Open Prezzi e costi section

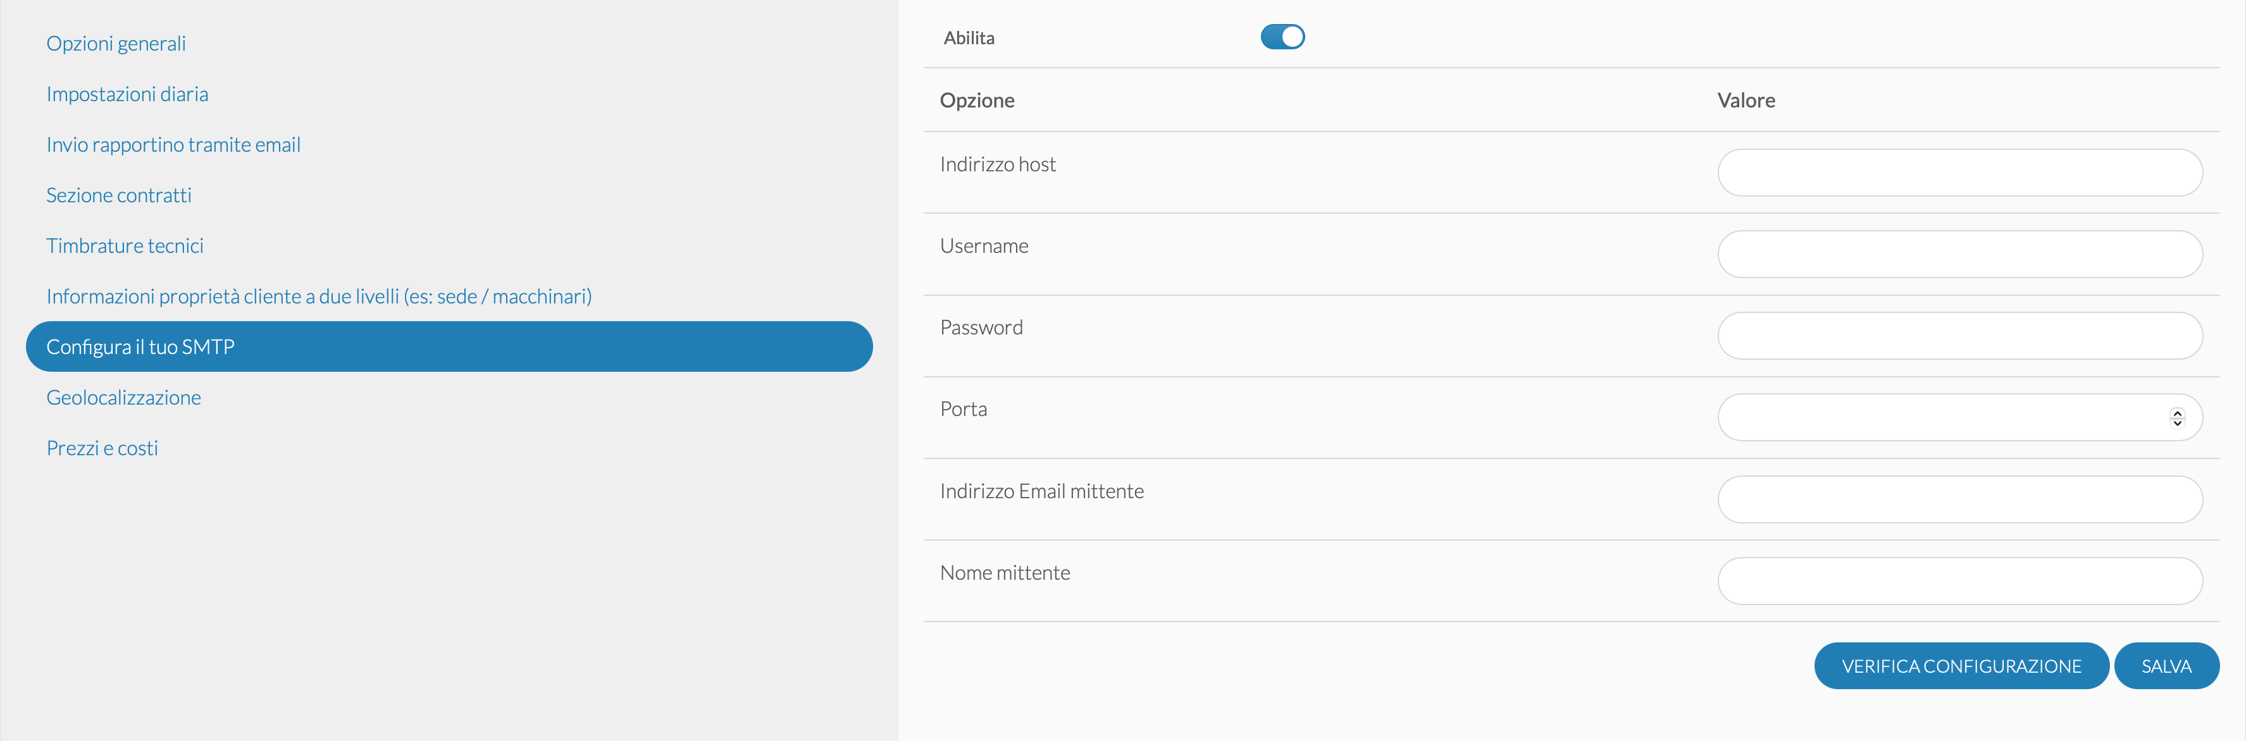(102, 448)
